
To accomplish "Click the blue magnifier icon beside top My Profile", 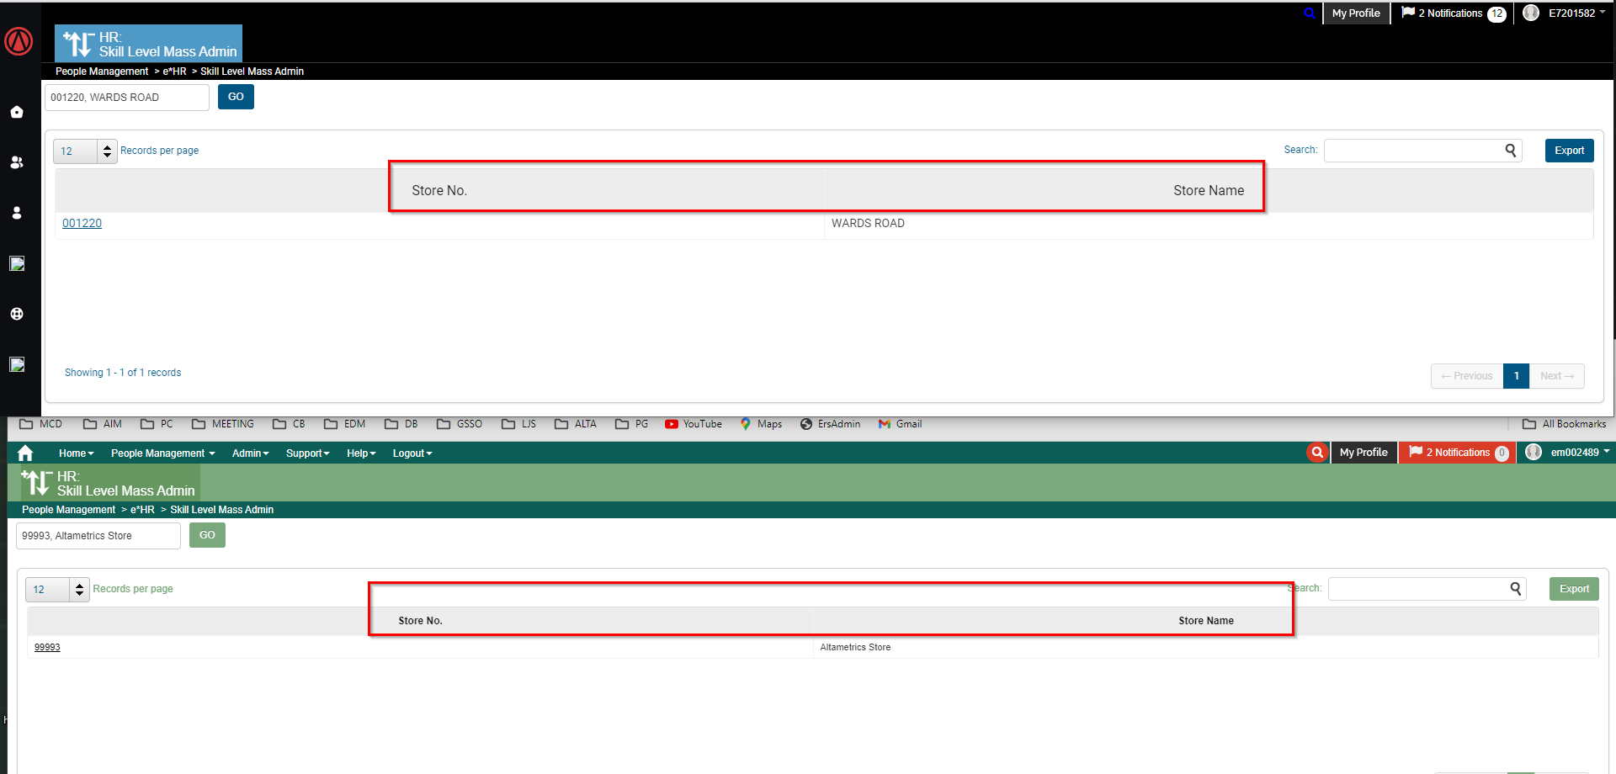I will 1310,13.
